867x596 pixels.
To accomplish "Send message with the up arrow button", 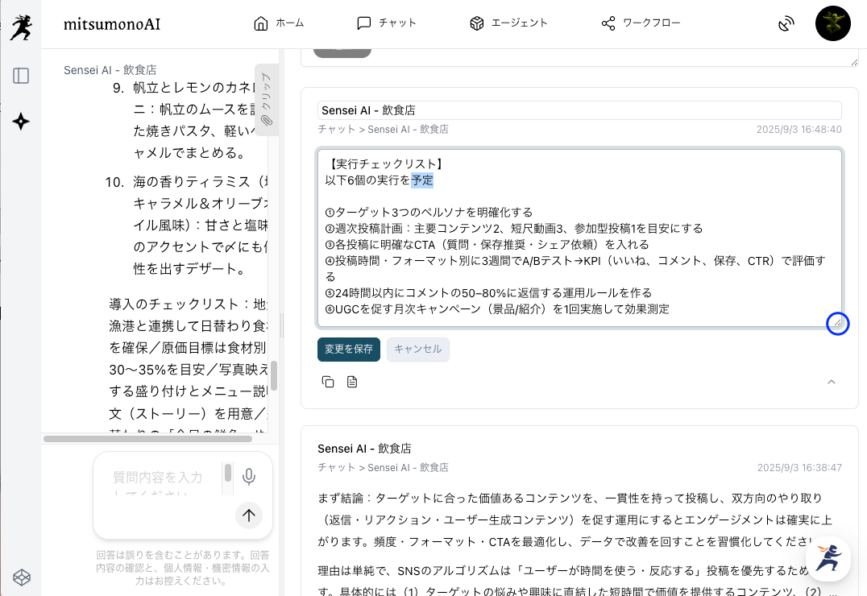I will pyautogui.click(x=249, y=515).
